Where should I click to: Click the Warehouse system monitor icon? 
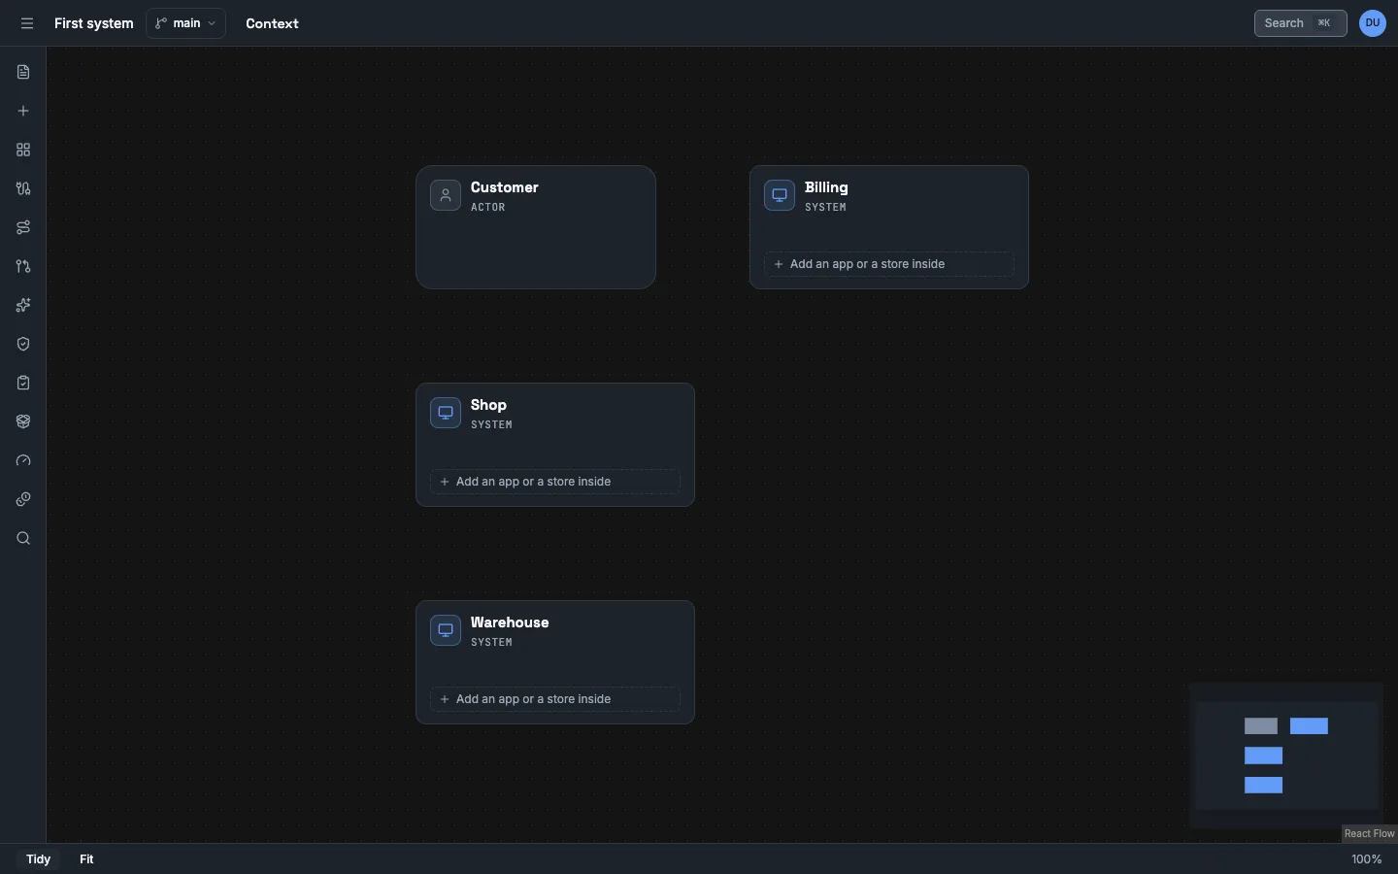click(x=446, y=630)
